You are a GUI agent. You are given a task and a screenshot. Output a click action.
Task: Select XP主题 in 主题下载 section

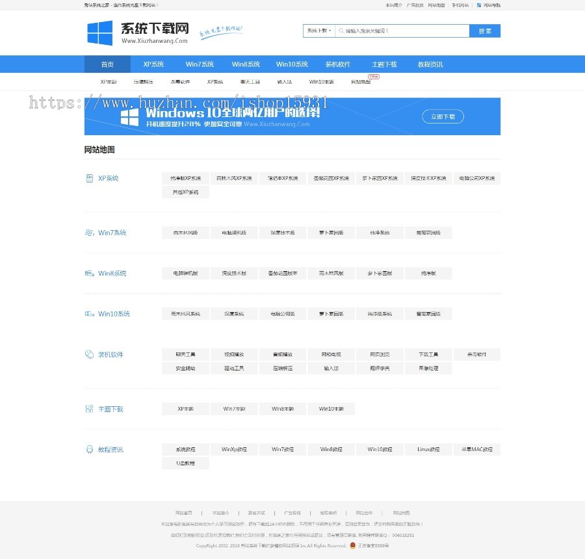185,409
